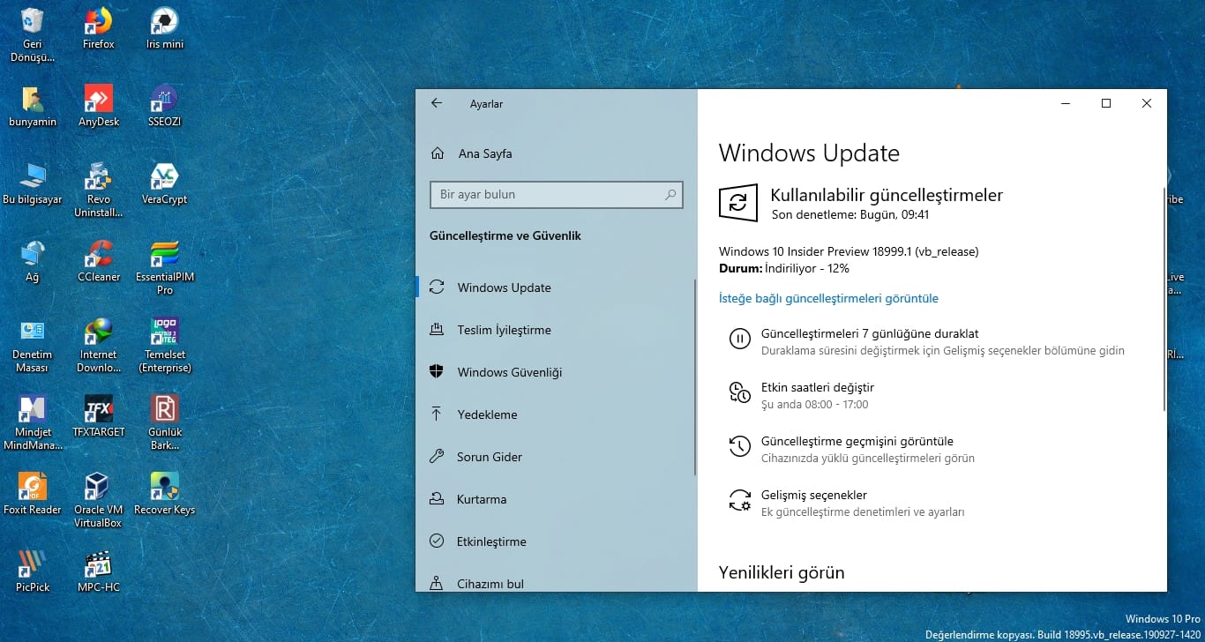Screen dimensions: 1205x642
Task: Open the Ağ network icon
Action: (x=33, y=262)
